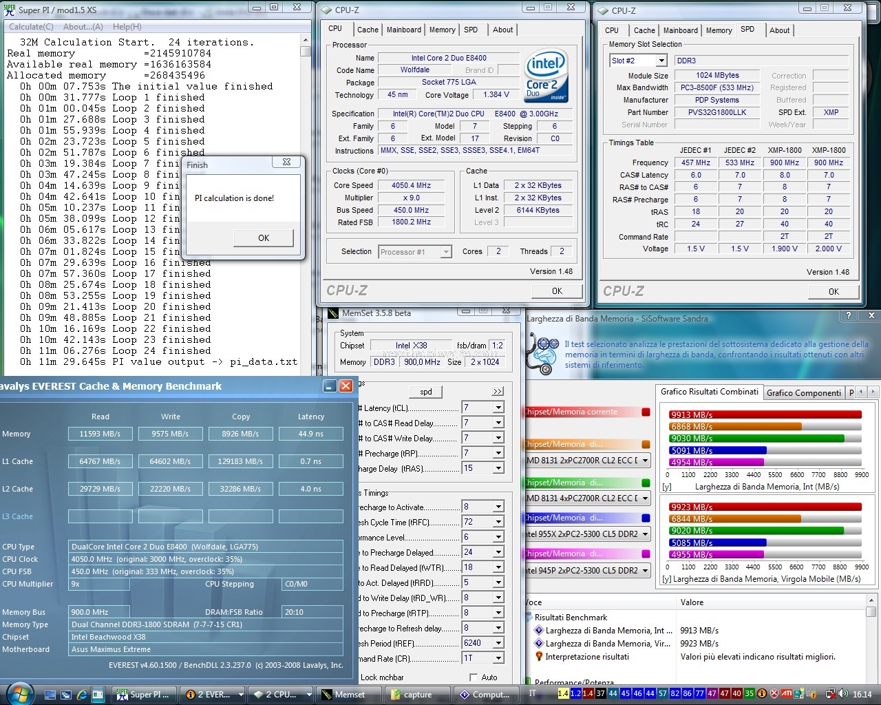Click Larghezza di Banda Memoria Int result icon
The image size is (881, 705).
click(539, 630)
